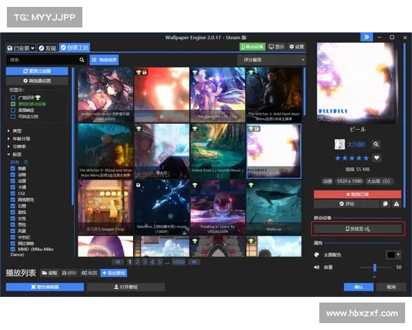
Task: Collapse the side panel with double-chevron button
Action: click(x=367, y=37)
